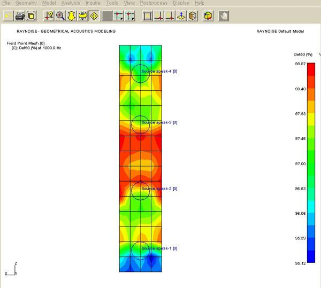321x288 pixels.
Task: Click the RAYNOISE Default Model title
Action: tap(280, 32)
